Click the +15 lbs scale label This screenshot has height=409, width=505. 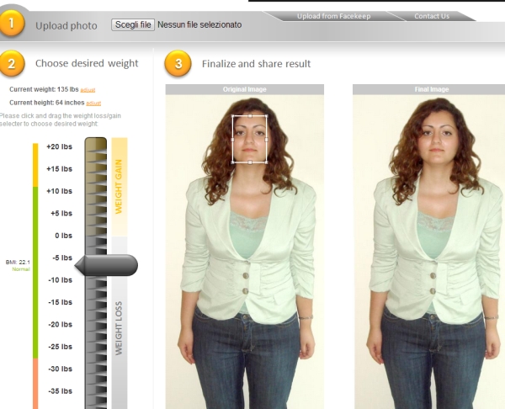59,169
